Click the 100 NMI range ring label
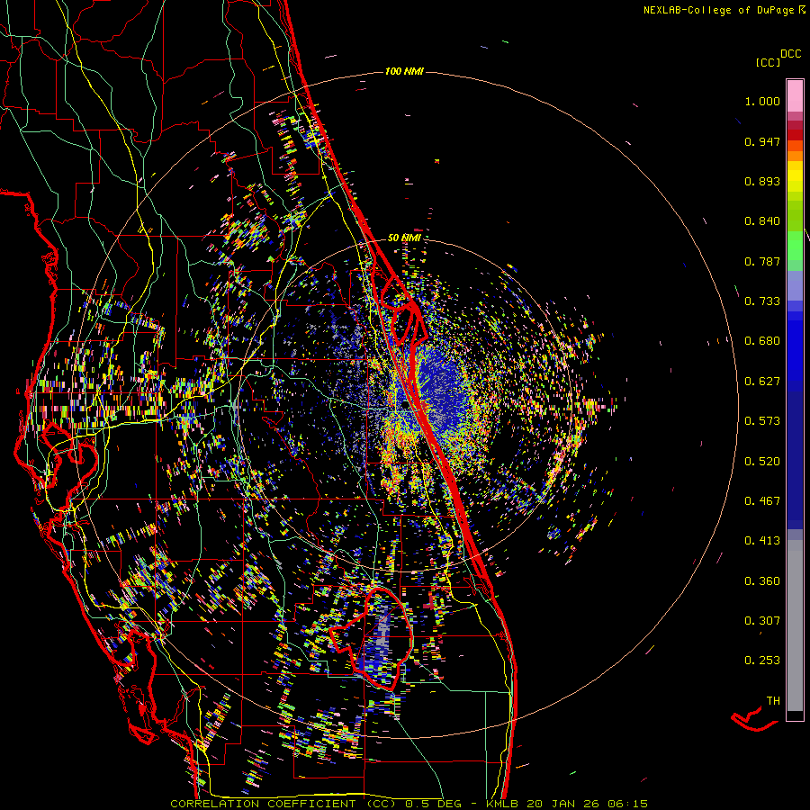This screenshot has height=810, width=810. [x=404, y=71]
